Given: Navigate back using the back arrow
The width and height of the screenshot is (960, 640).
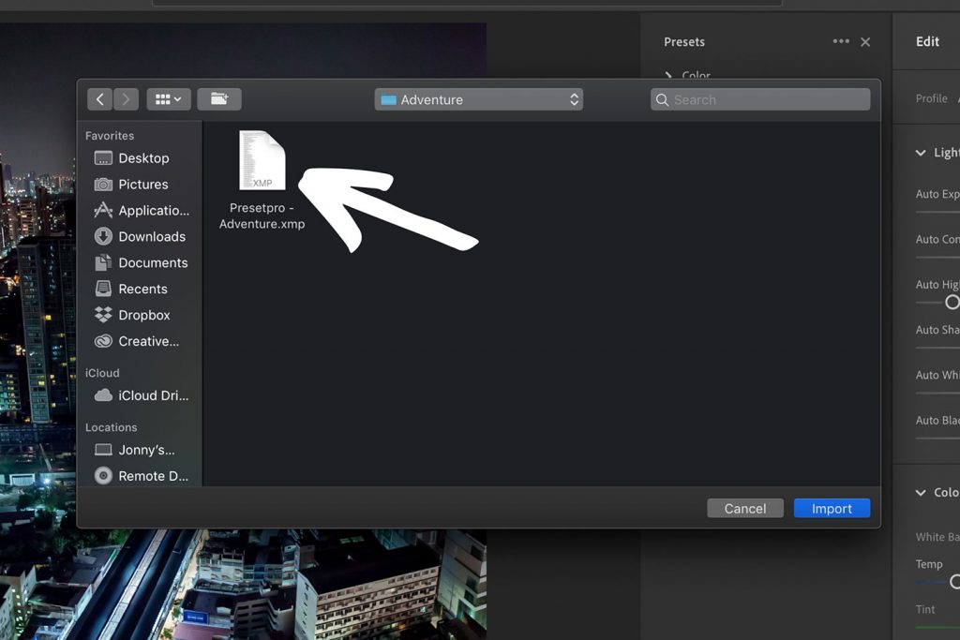Looking at the screenshot, I should pyautogui.click(x=98, y=98).
